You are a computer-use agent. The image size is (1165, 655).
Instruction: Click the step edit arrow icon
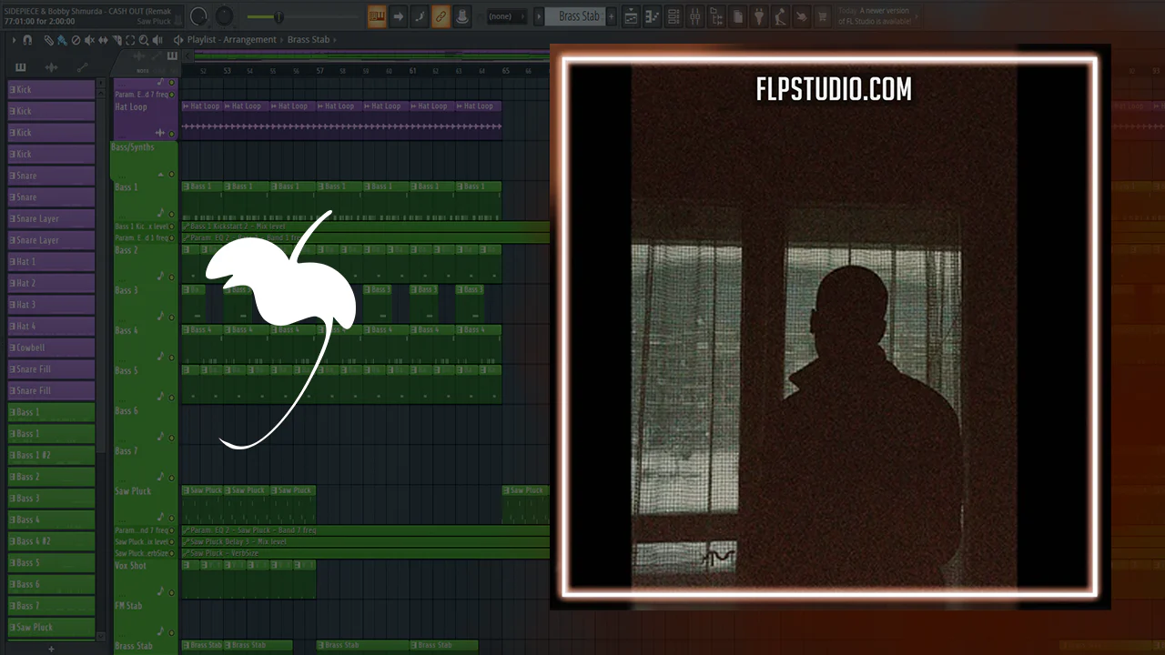tap(399, 16)
